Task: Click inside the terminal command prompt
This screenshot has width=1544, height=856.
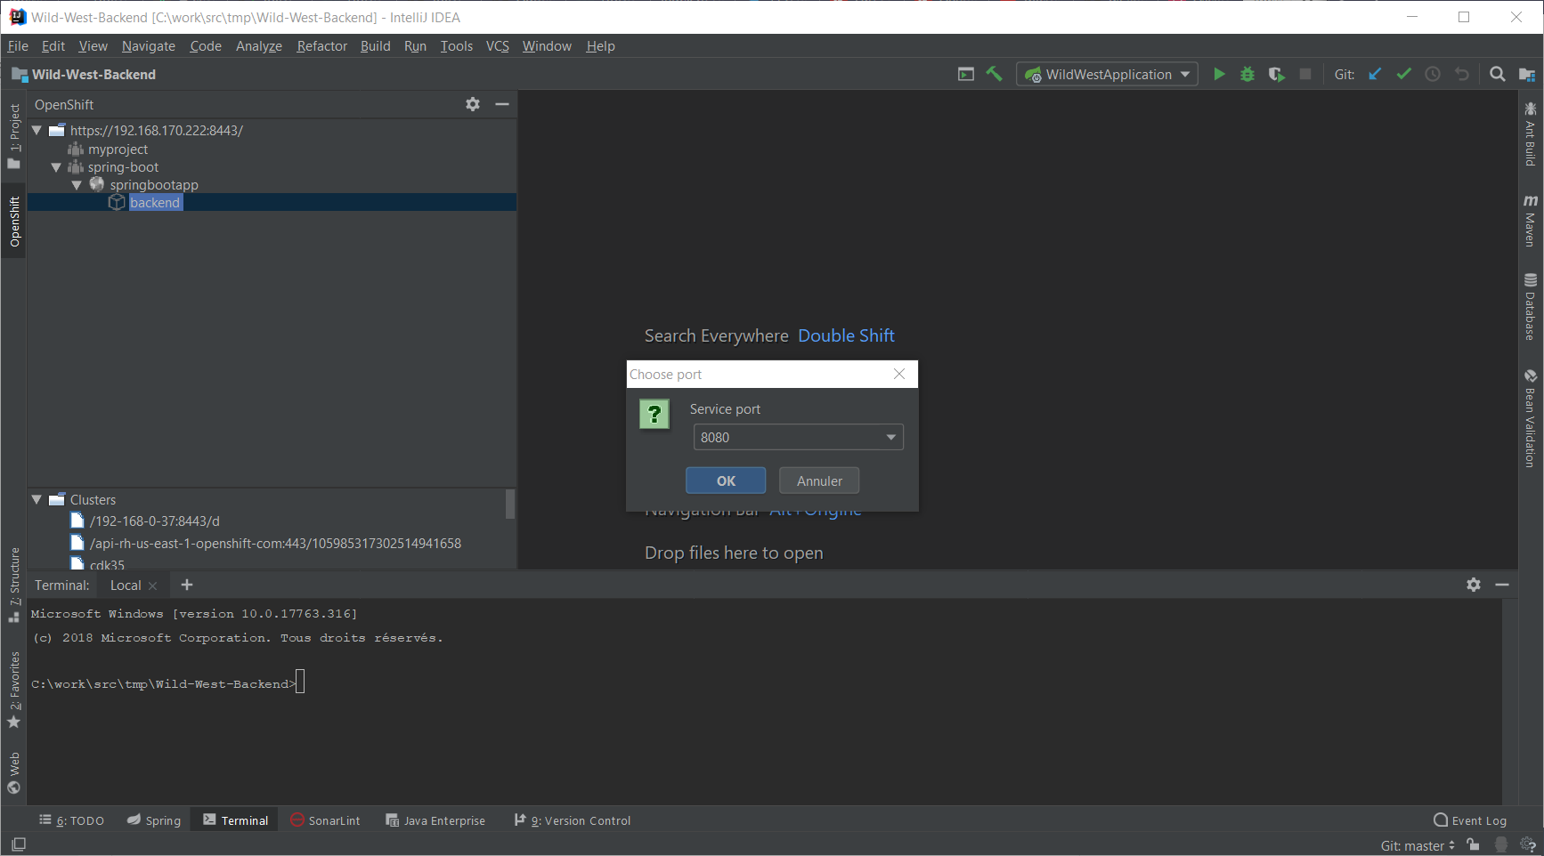Action: coord(301,682)
